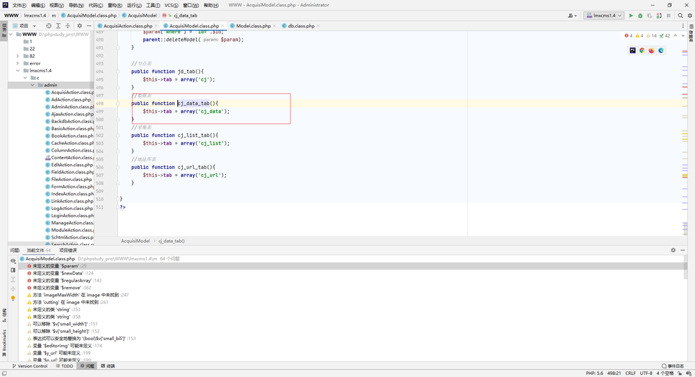Image resolution: width=695 pixels, height=377 pixels.
Task: Toggle the eye view options in Problems panel
Action: (13, 261)
